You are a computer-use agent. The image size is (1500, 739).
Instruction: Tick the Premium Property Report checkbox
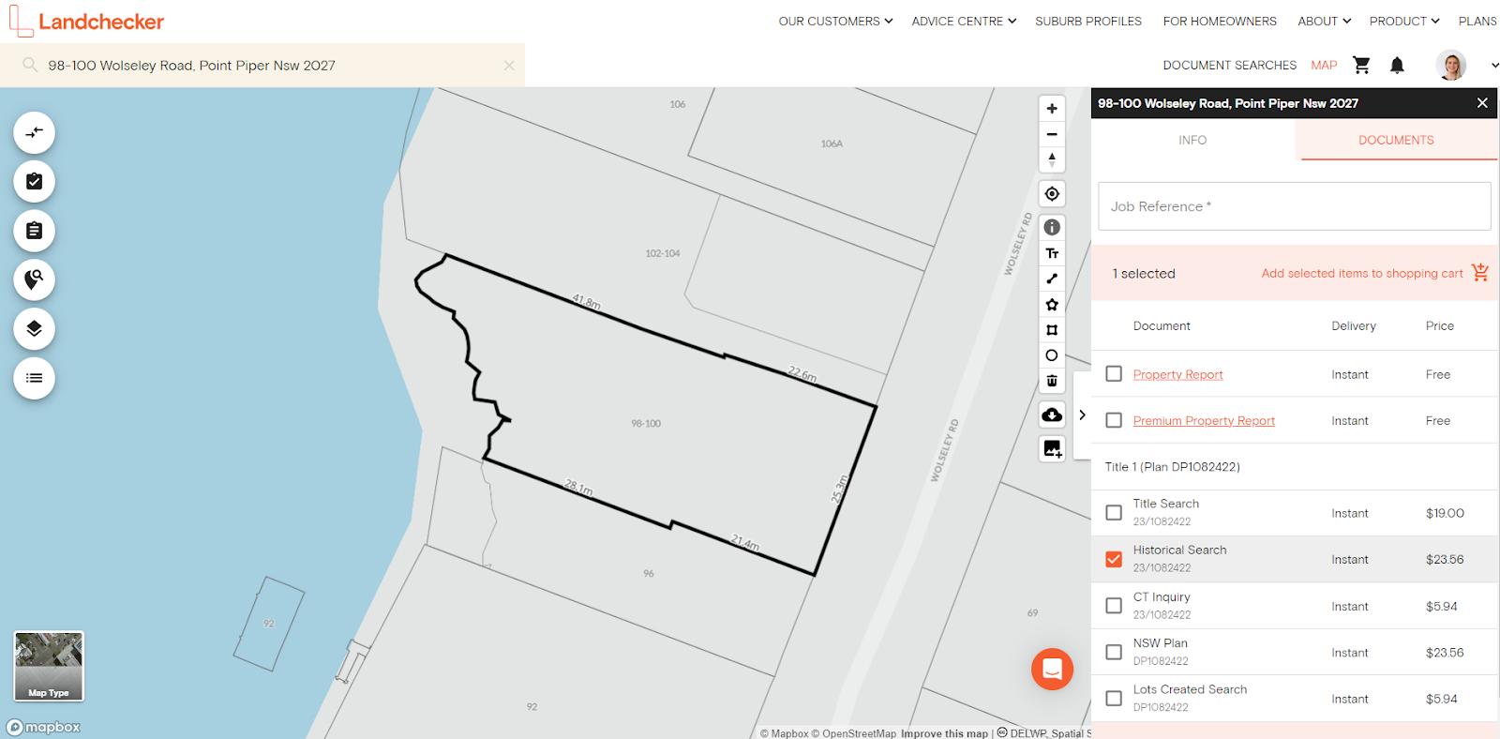point(1114,420)
